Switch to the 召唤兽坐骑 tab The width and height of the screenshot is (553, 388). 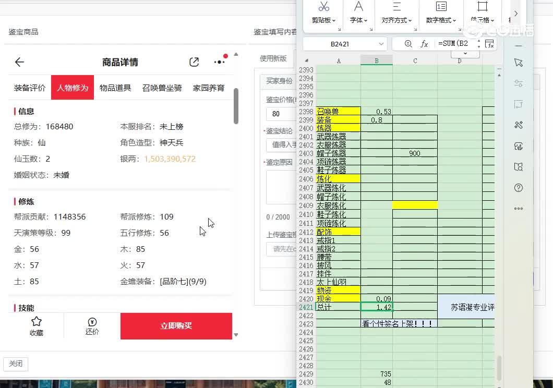(162, 88)
